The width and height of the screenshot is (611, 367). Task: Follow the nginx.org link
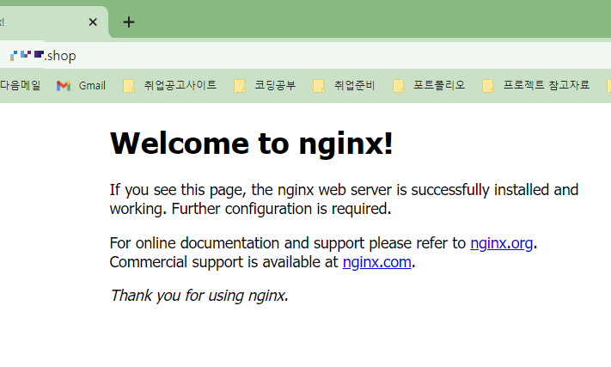click(501, 243)
